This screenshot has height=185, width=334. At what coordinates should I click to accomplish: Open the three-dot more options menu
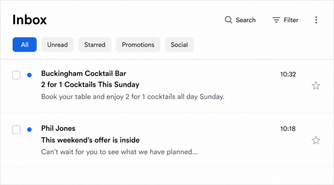tap(316, 20)
